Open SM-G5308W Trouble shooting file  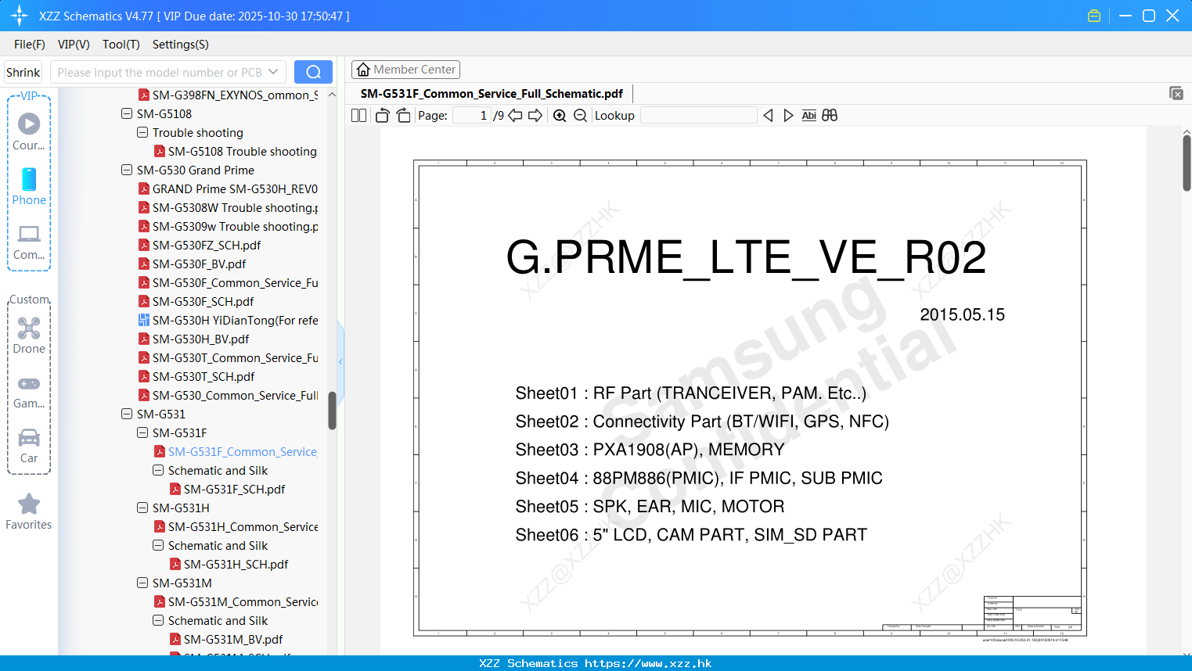tap(228, 208)
